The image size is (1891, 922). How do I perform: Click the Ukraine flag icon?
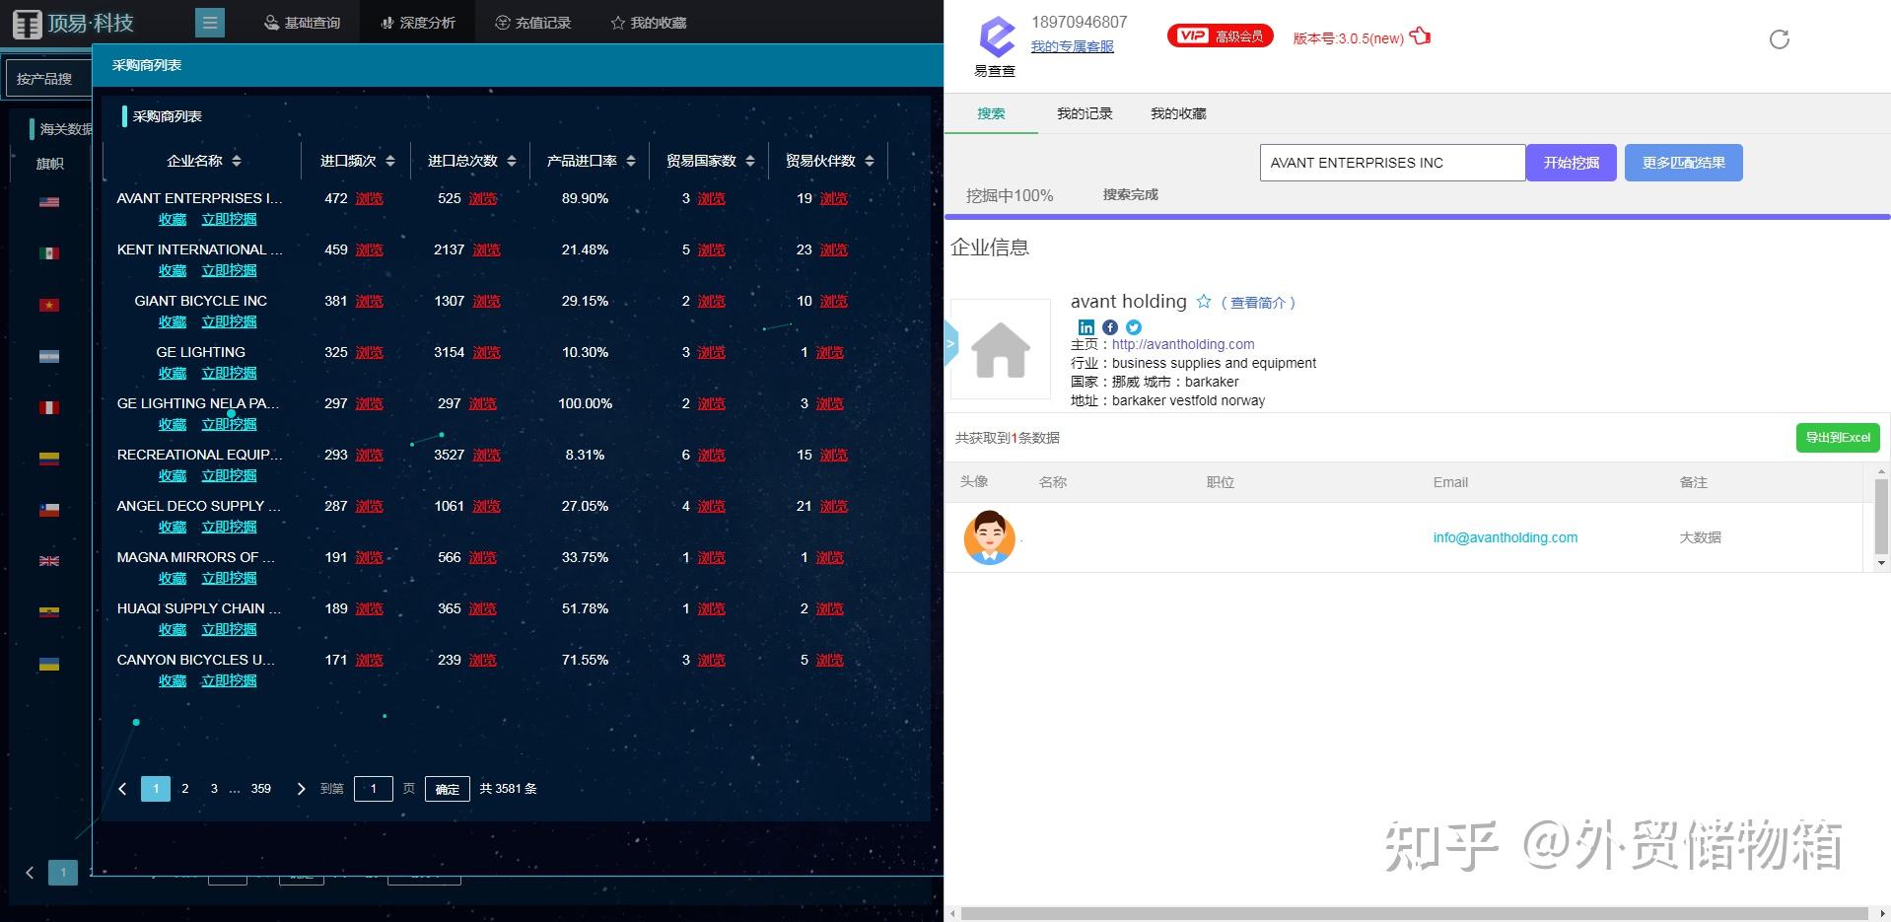tap(49, 664)
